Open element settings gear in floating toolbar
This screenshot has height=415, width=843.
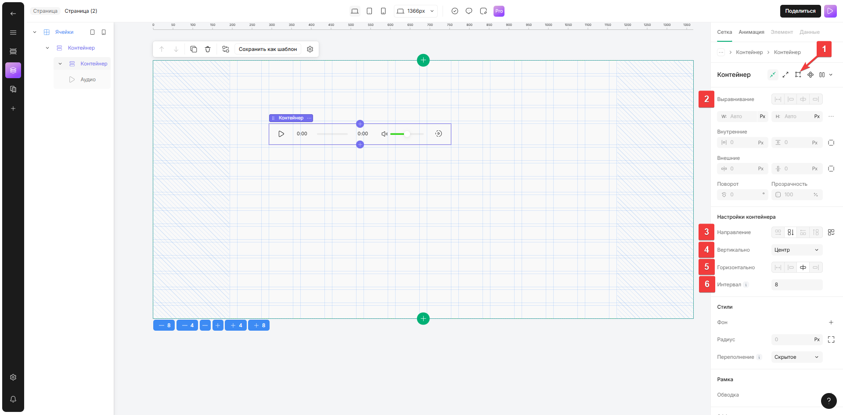pos(310,49)
